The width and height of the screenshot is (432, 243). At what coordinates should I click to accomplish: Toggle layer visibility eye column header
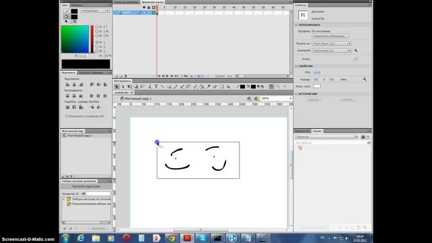tap(144, 7)
